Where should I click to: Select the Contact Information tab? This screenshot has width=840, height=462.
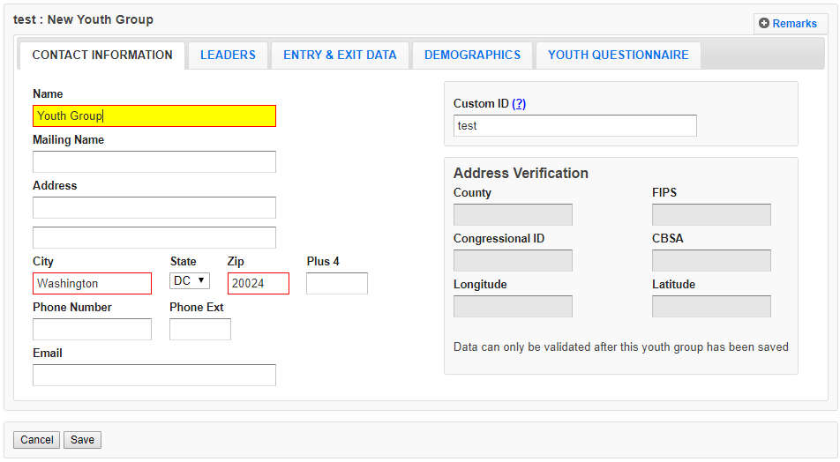coord(102,55)
